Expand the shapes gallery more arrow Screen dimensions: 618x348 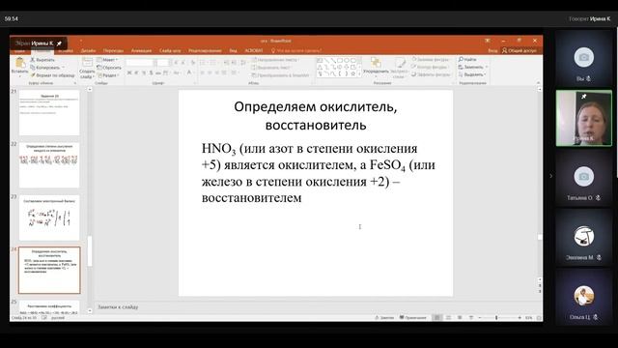[359, 74]
